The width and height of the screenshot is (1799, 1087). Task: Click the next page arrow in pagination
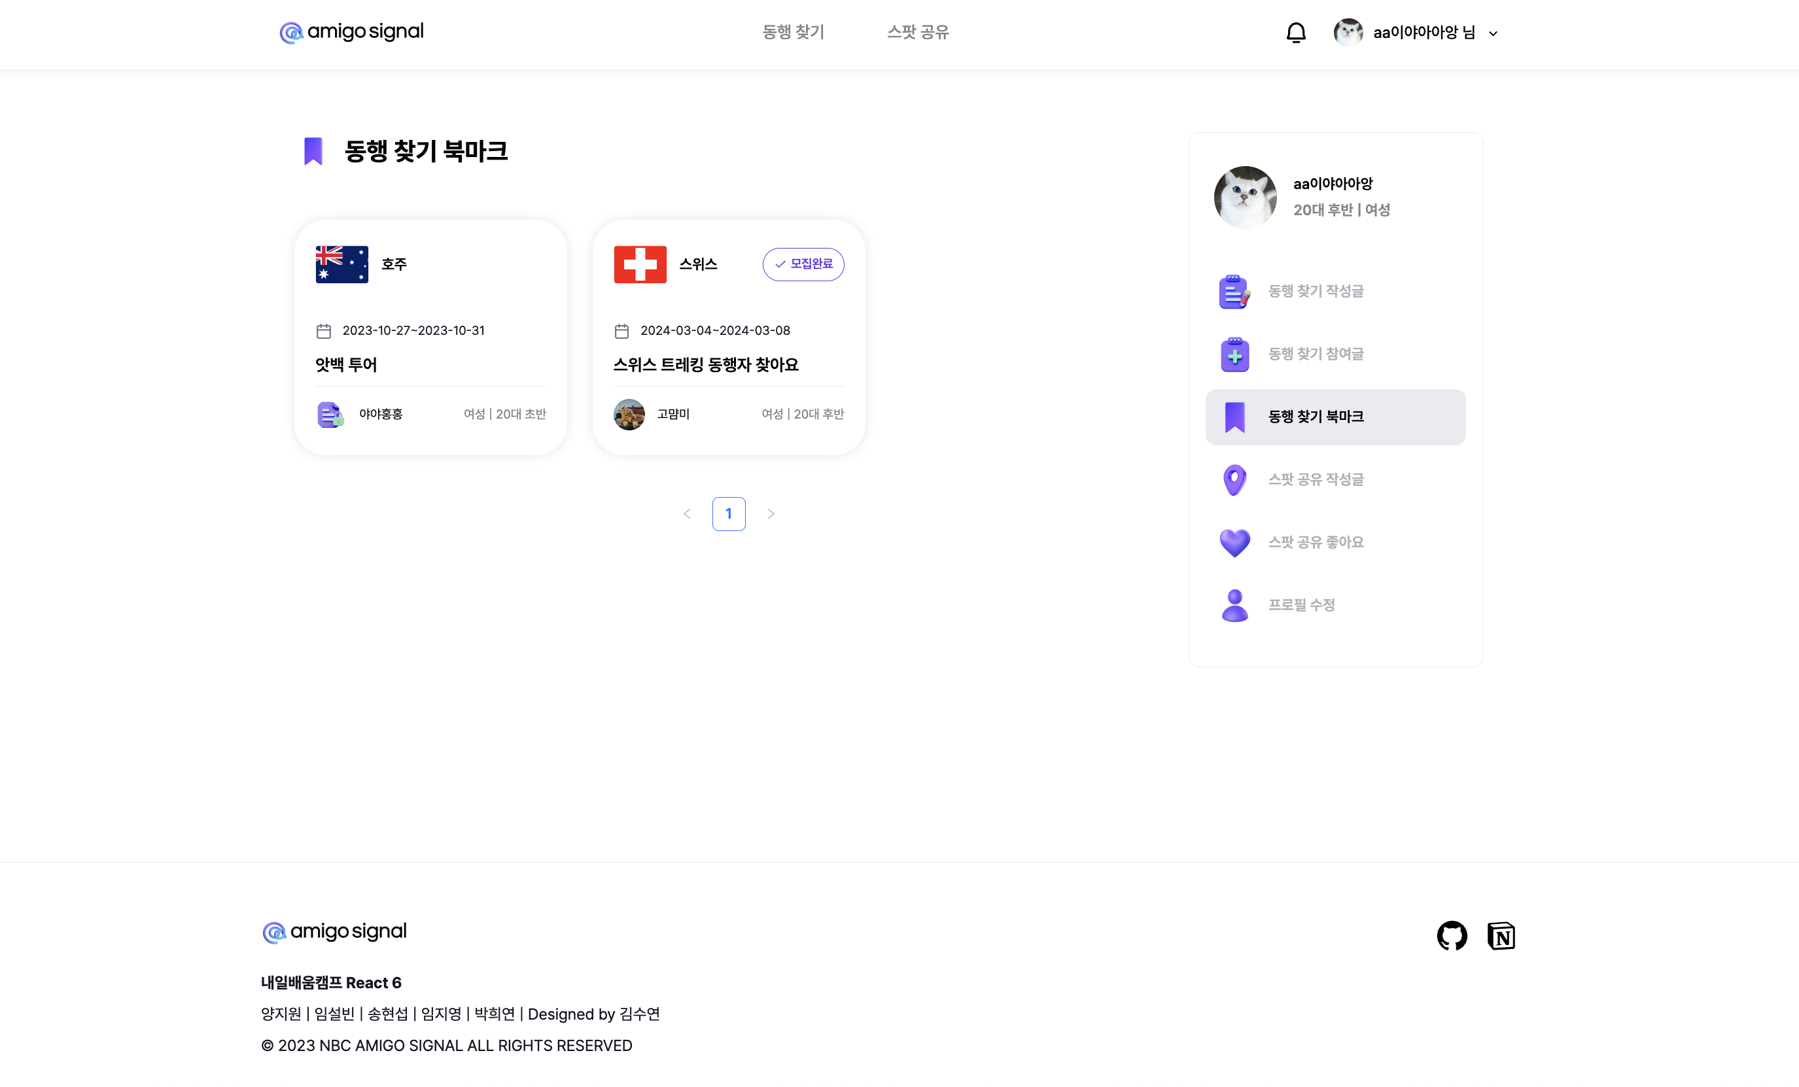tap(771, 513)
